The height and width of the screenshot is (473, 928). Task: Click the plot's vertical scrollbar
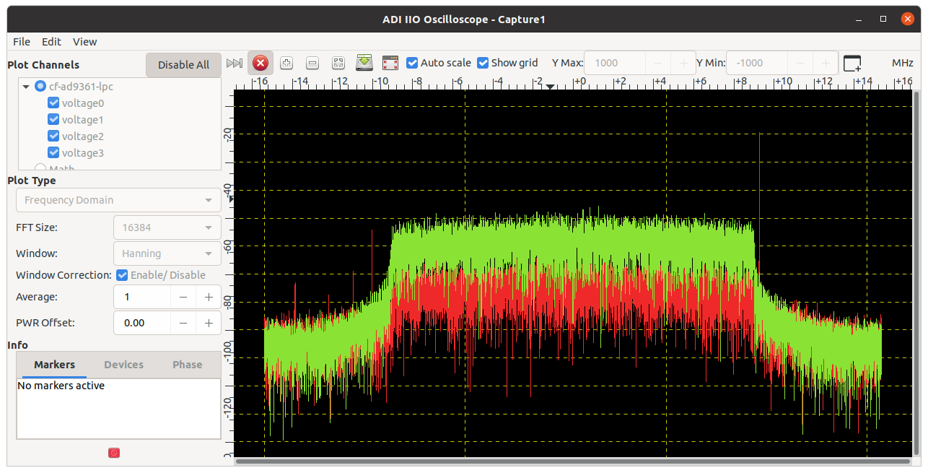[917, 274]
